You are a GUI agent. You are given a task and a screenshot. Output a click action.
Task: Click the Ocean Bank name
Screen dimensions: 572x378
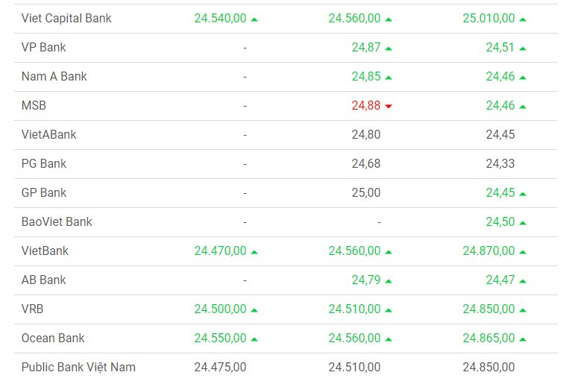pos(53,338)
